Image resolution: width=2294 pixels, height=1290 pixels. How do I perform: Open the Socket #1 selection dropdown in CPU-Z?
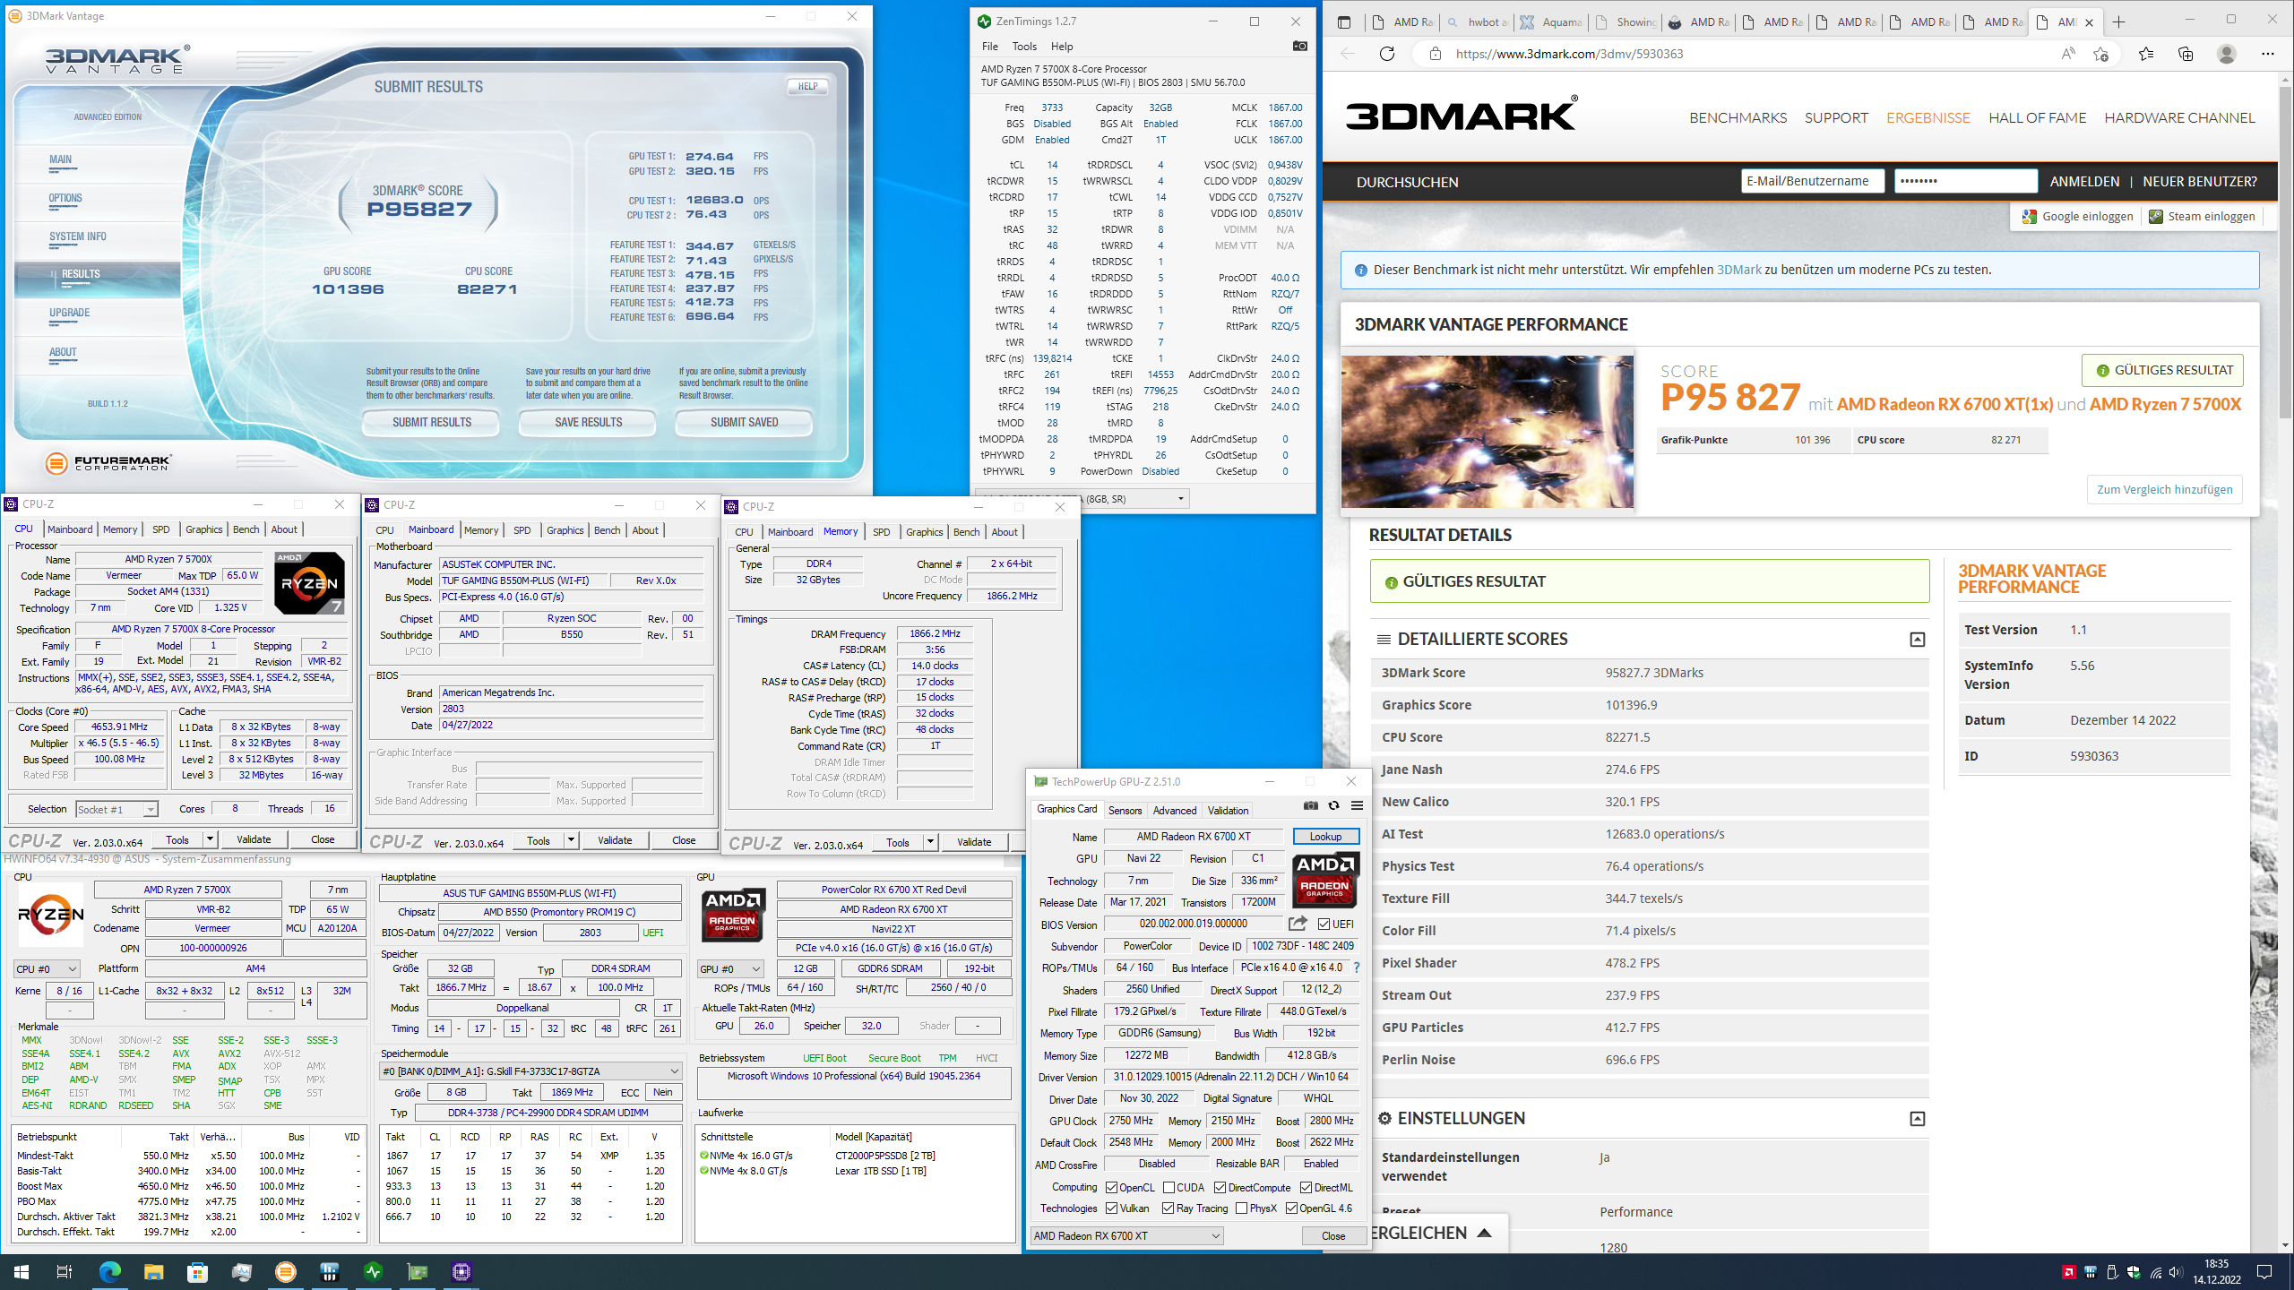(x=117, y=810)
